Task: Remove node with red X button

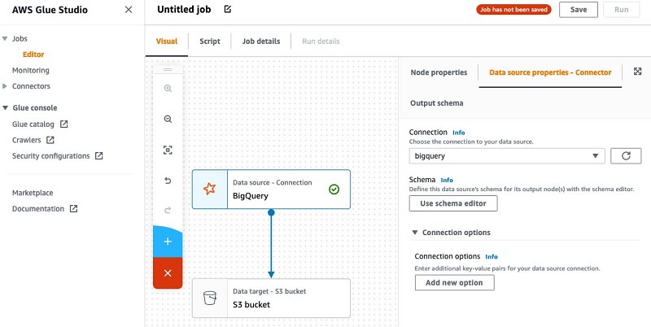Action: (x=168, y=273)
